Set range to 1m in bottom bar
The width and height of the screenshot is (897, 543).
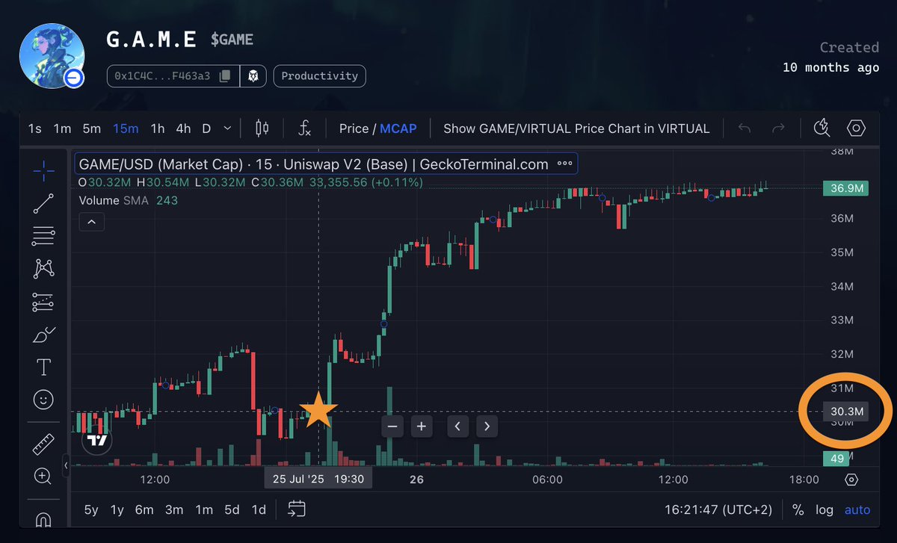[x=204, y=509]
